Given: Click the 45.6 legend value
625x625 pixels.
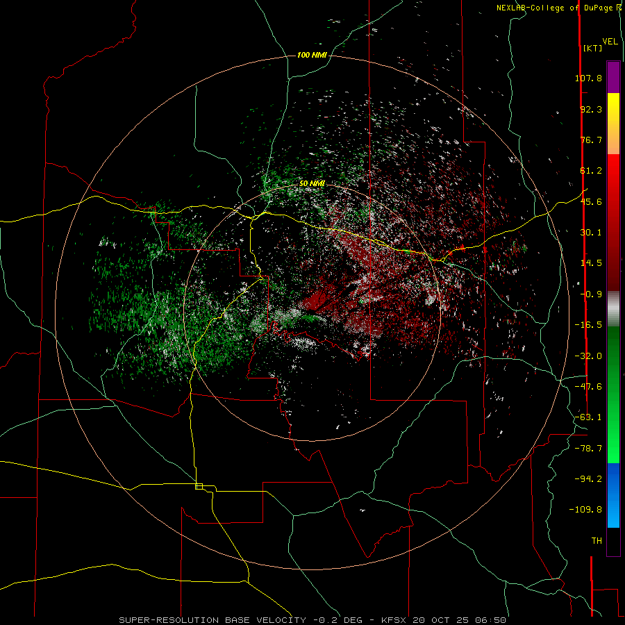Looking at the screenshot, I should tap(591, 201).
